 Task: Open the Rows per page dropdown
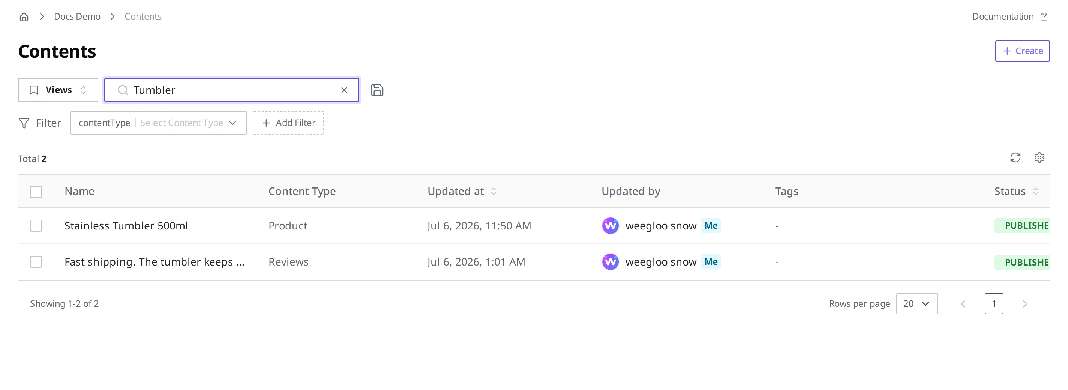[x=916, y=304]
